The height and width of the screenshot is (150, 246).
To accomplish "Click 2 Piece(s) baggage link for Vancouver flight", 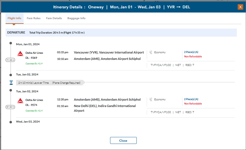I will click(191, 52).
